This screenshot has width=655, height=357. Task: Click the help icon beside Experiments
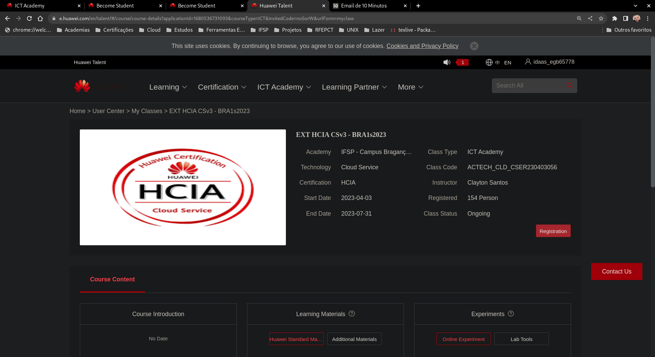click(511, 314)
